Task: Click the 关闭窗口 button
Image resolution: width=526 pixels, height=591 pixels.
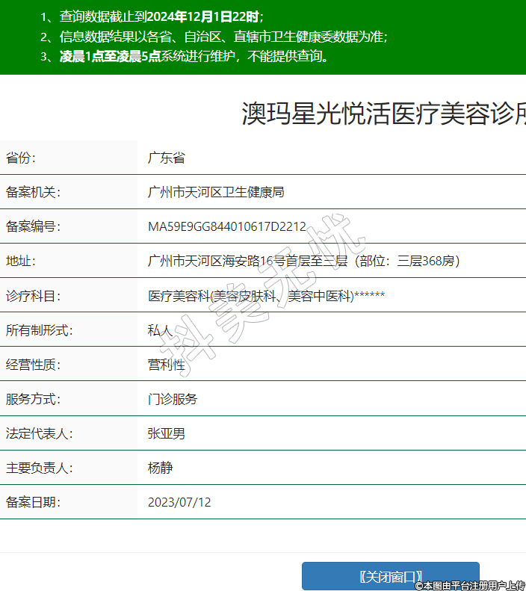Action: [390, 576]
